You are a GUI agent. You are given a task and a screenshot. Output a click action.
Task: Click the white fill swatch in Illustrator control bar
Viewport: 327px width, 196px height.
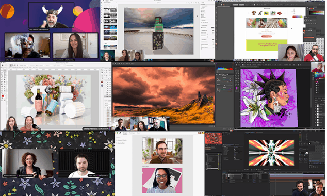(x=222, y=5)
